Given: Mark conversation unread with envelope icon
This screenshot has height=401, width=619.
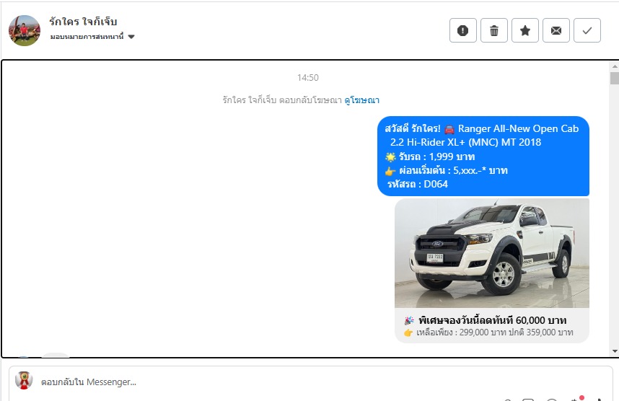Looking at the screenshot, I should [556, 30].
